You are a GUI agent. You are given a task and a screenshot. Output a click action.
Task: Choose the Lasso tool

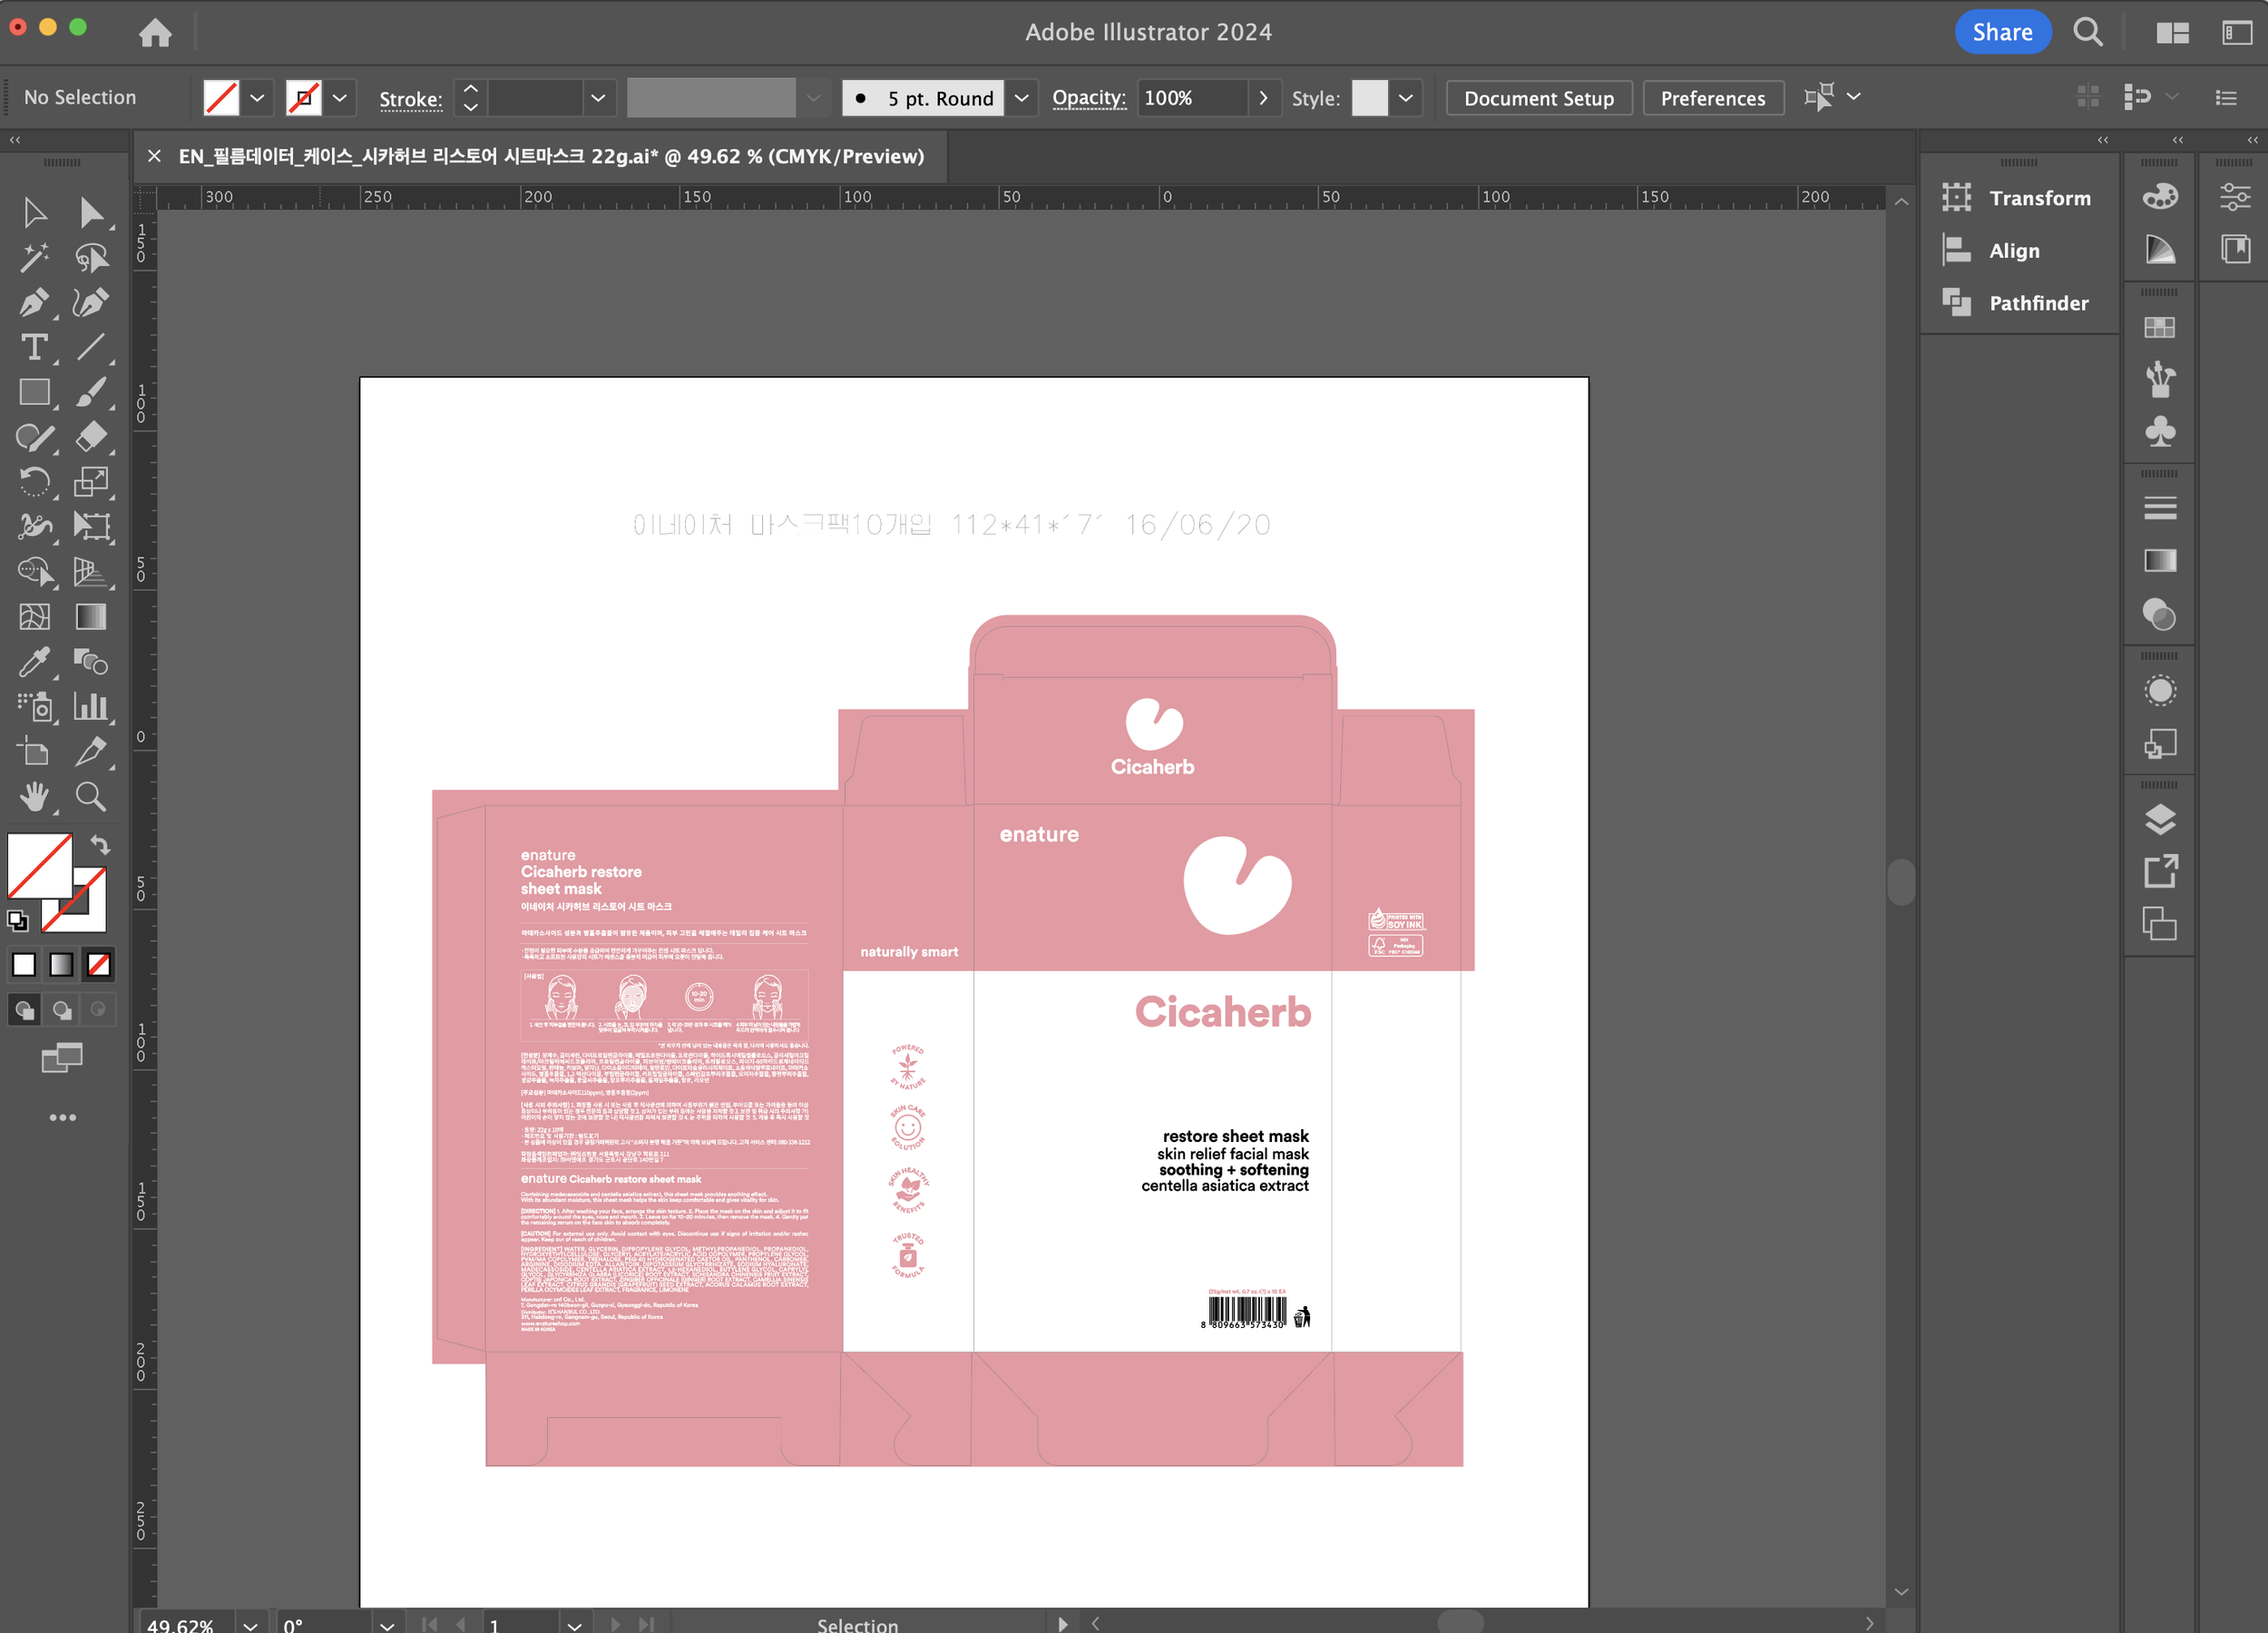[x=91, y=258]
